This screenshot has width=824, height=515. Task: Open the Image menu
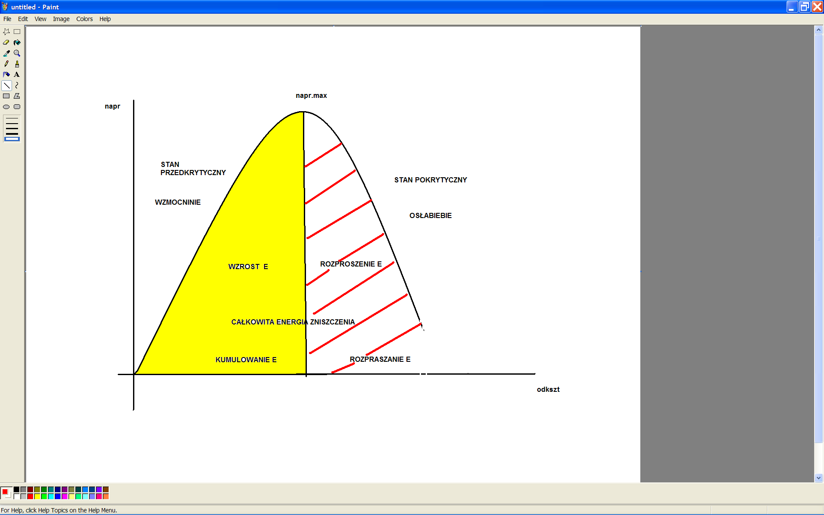click(x=61, y=19)
